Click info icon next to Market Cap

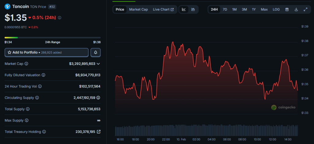[x=26, y=64]
